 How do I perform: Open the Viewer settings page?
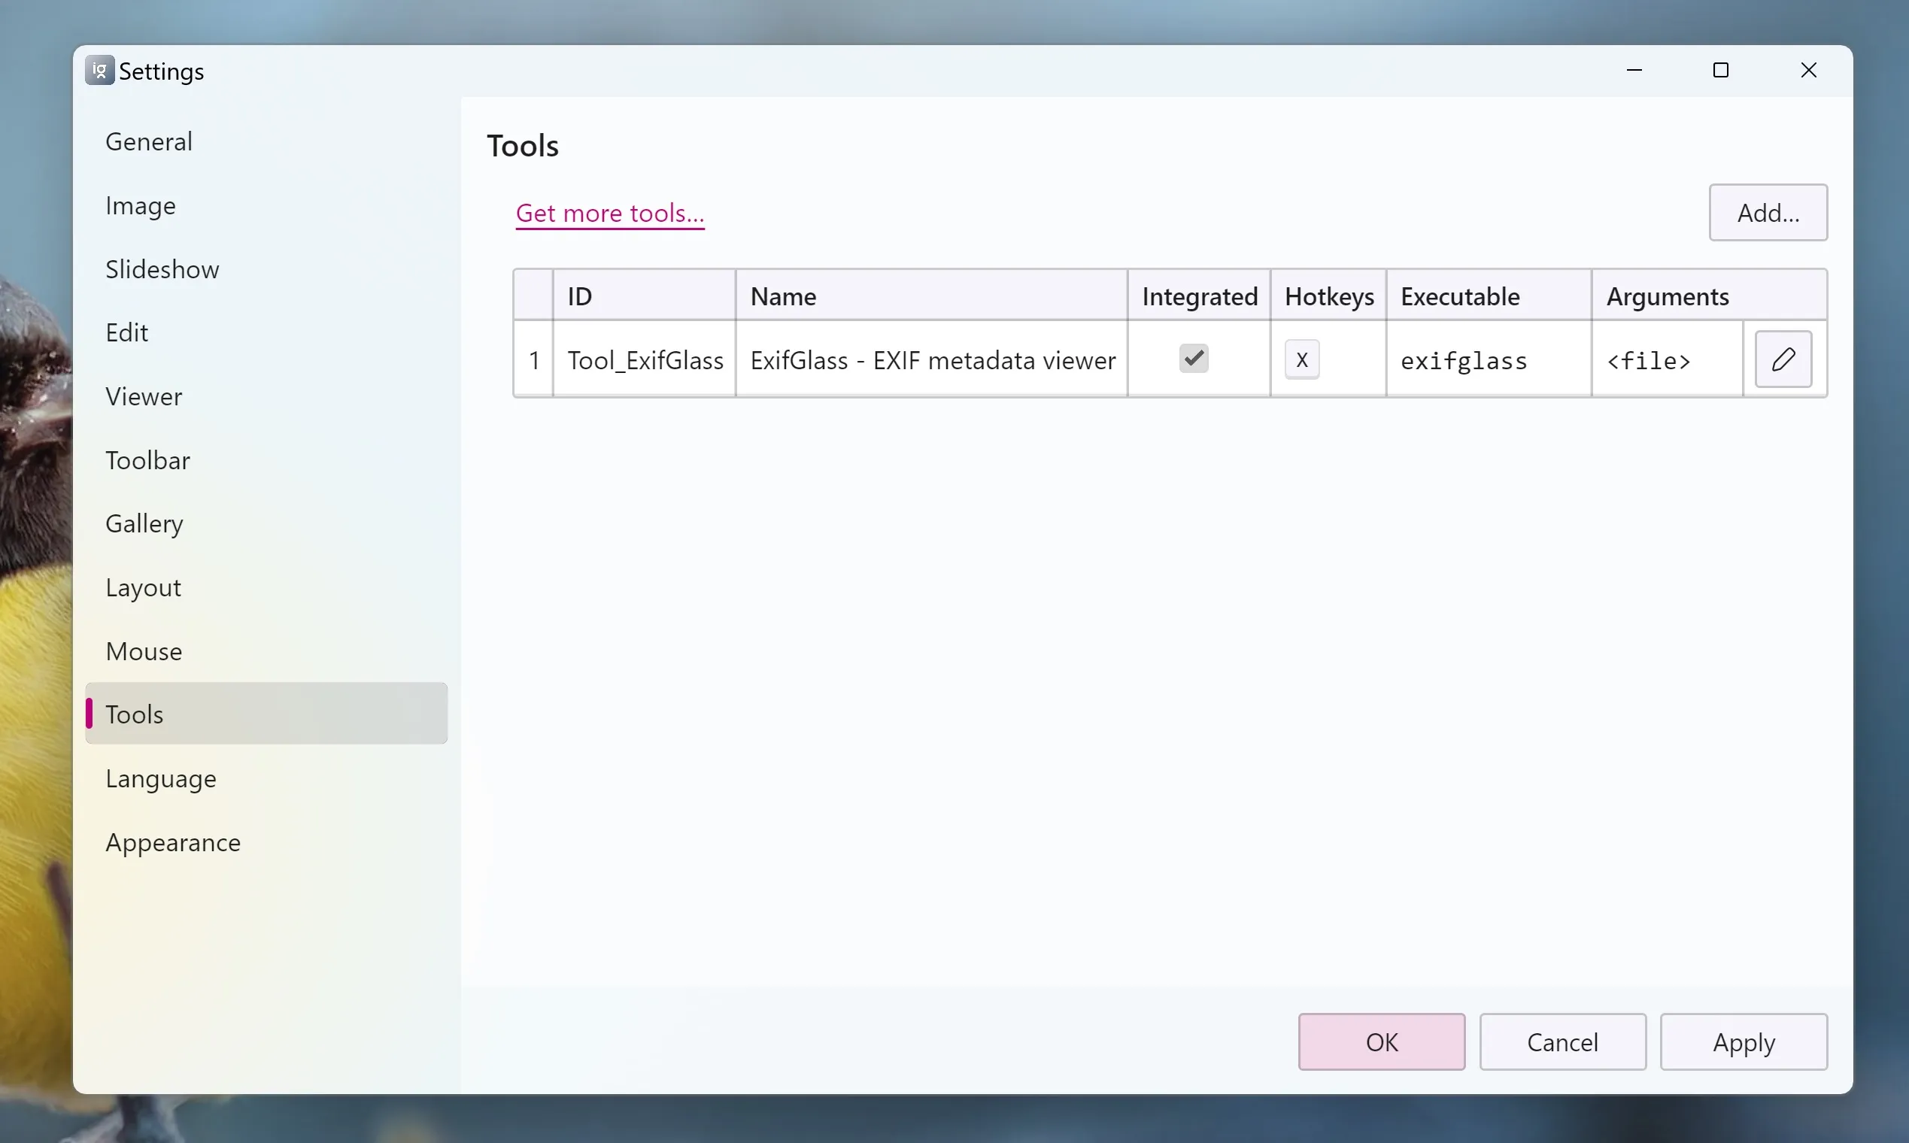[144, 396]
